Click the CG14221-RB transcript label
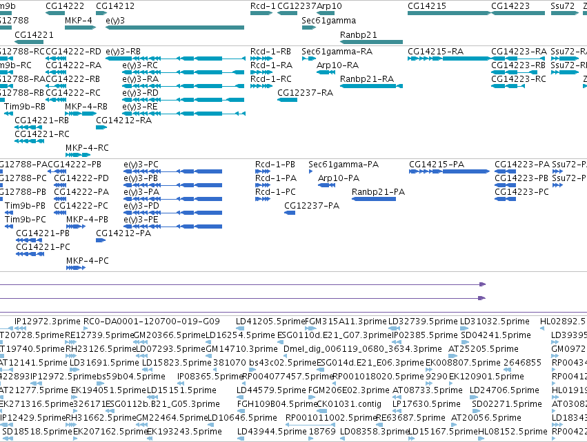The image size is (587, 442). point(42,120)
